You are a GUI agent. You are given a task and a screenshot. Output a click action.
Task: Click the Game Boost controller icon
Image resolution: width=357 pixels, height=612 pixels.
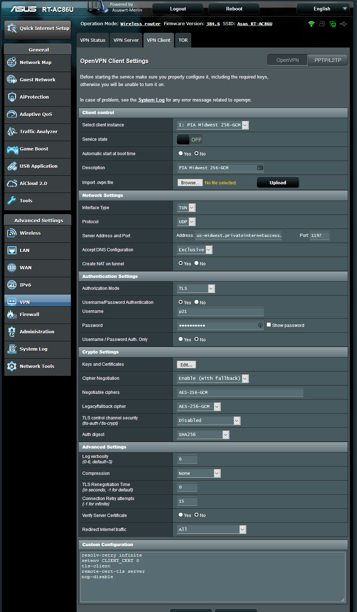tap(13, 149)
